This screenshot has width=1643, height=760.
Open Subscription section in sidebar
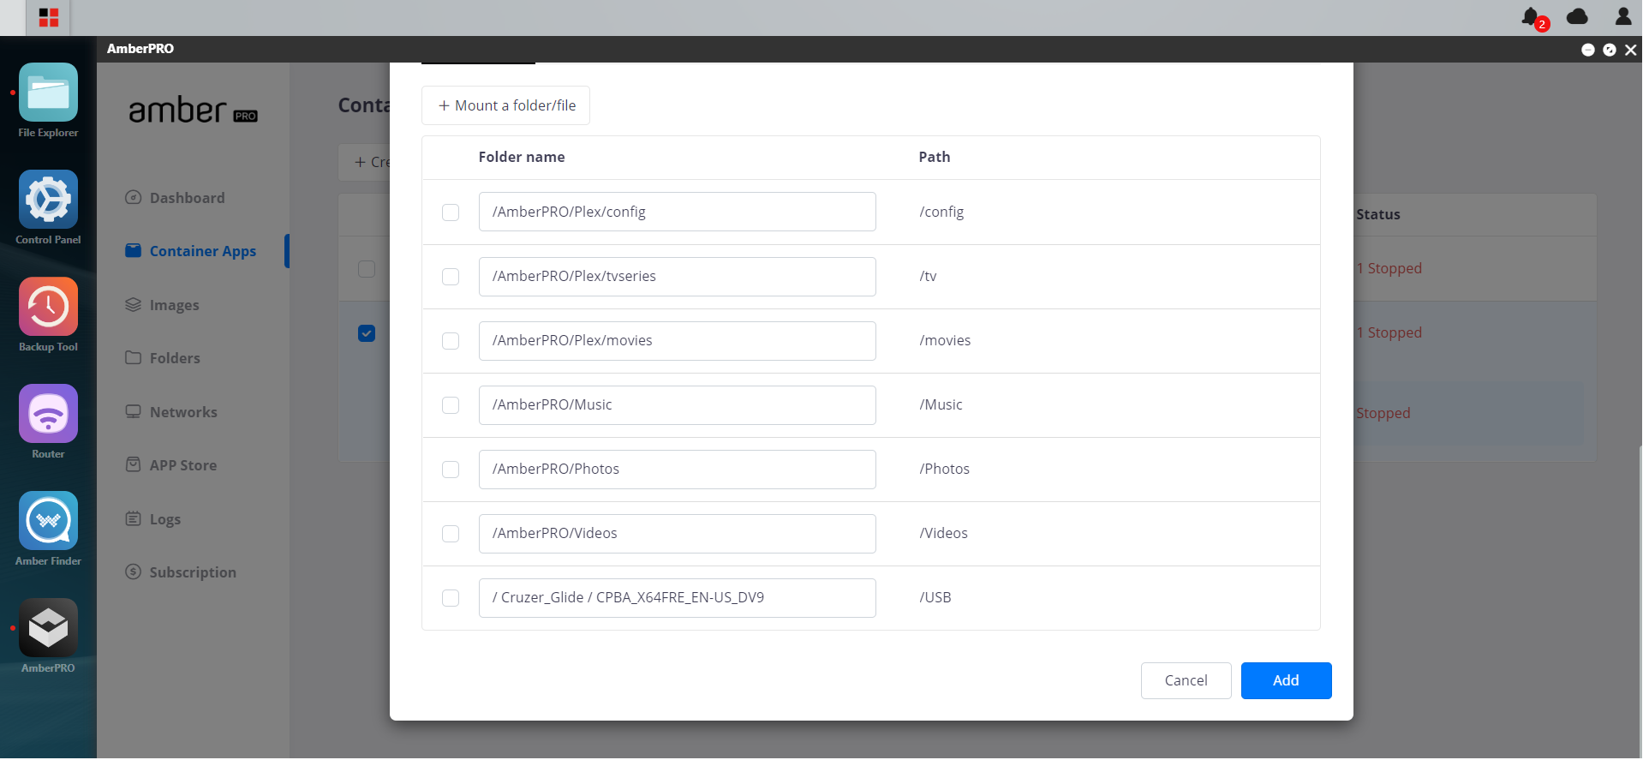click(x=193, y=572)
